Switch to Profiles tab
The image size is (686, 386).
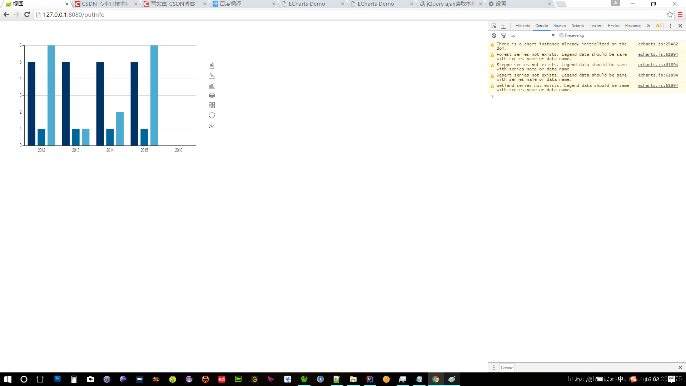(x=614, y=26)
